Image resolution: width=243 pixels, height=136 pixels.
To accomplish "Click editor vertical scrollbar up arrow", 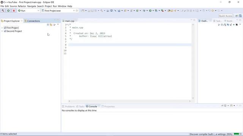I will click(x=193, y=25).
